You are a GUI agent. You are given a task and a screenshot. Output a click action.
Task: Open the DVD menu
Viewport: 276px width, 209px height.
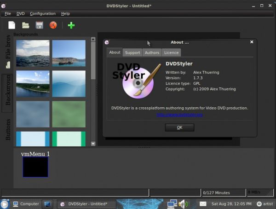[x=20, y=13]
